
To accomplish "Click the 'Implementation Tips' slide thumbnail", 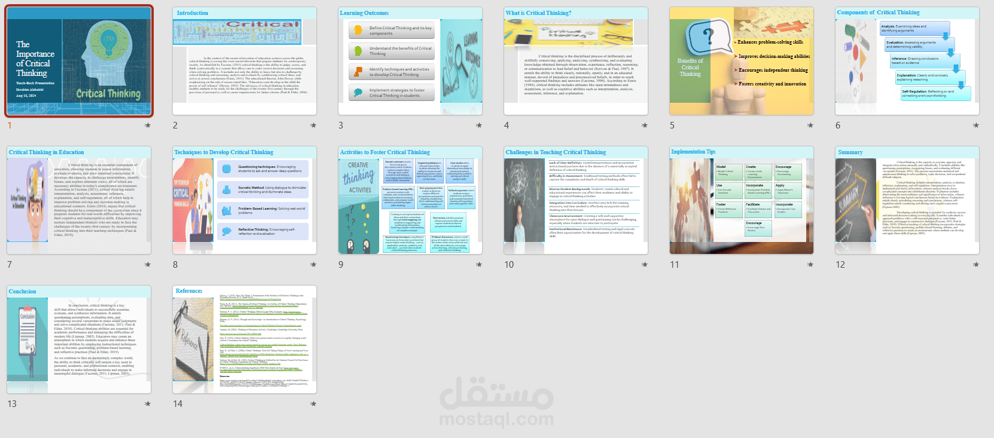I will coord(742,200).
